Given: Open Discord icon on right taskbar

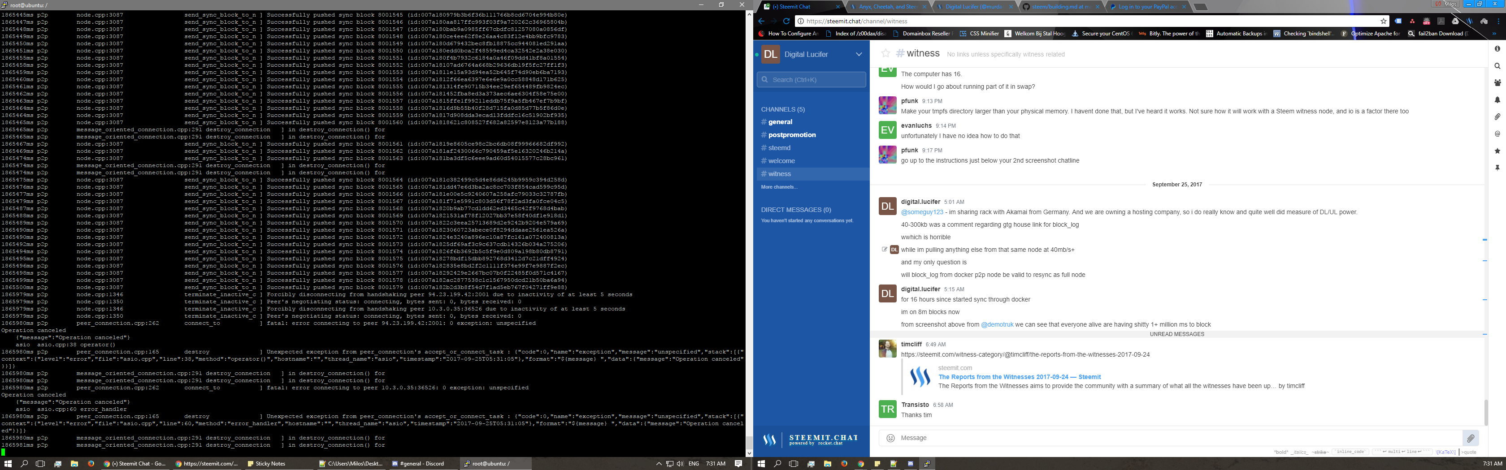Looking at the screenshot, I should pos(910,464).
